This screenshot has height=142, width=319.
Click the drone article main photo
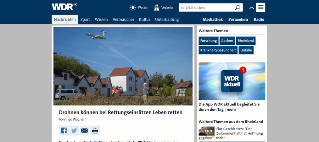[x=123, y=66]
